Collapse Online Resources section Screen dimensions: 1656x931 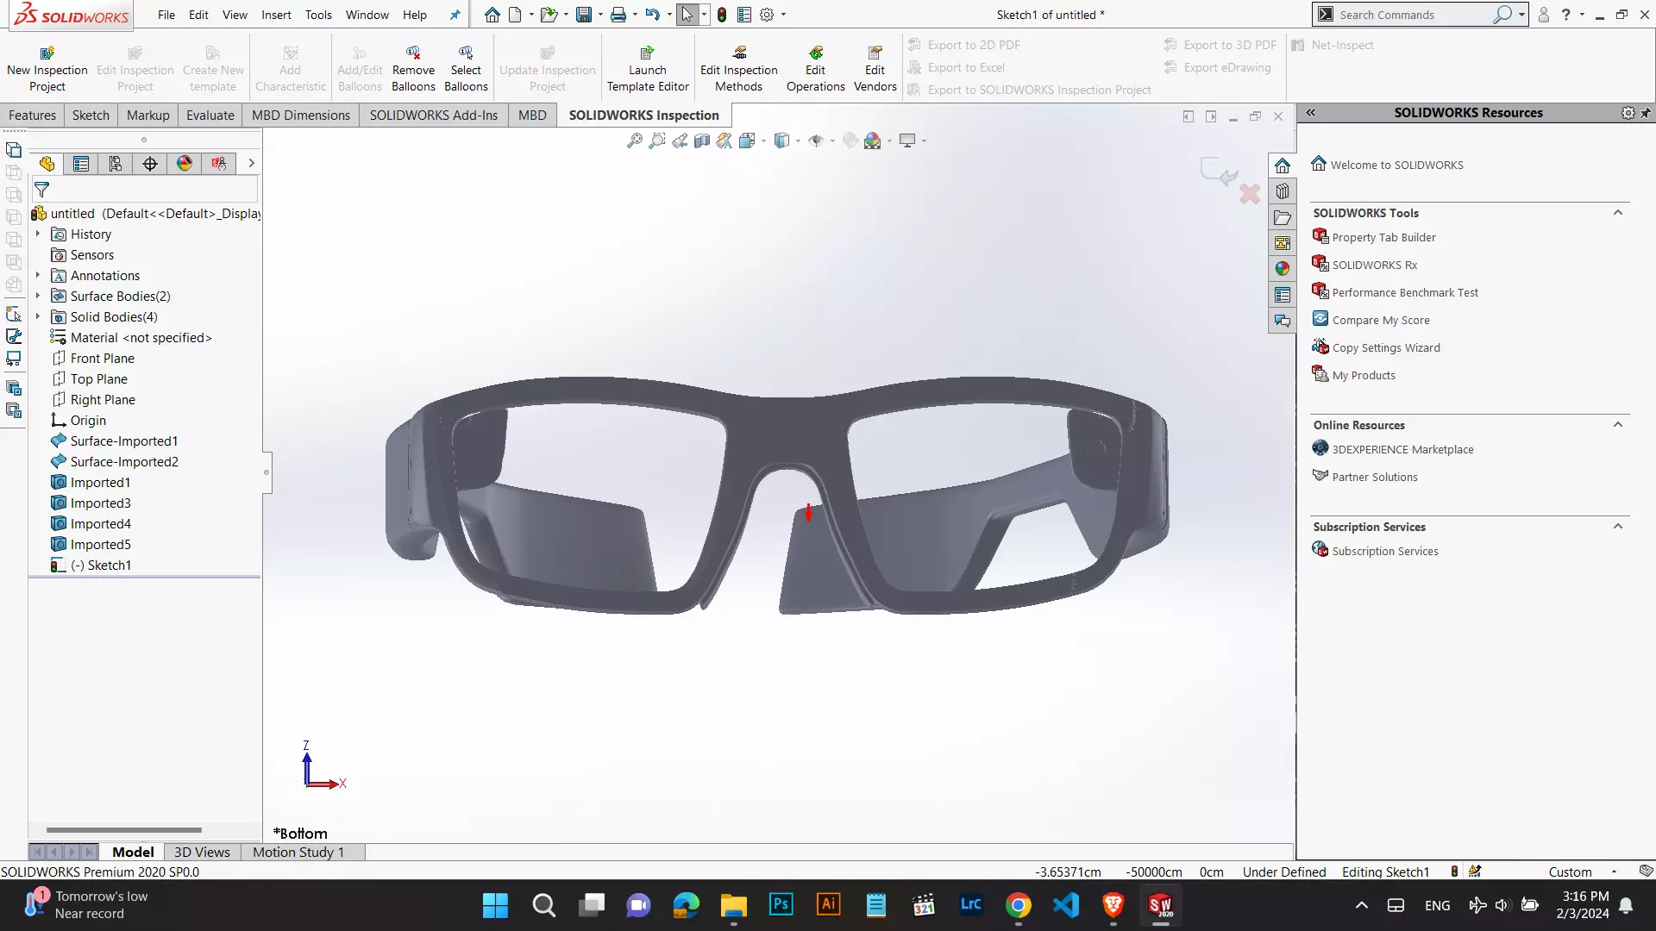pyautogui.click(x=1618, y=425)
